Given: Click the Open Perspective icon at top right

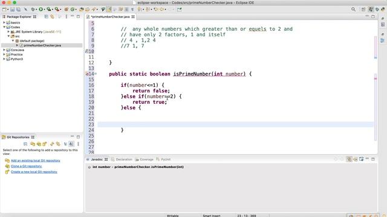Looking at the screenshot, I should pyautogui.click(x=363, y=10).
